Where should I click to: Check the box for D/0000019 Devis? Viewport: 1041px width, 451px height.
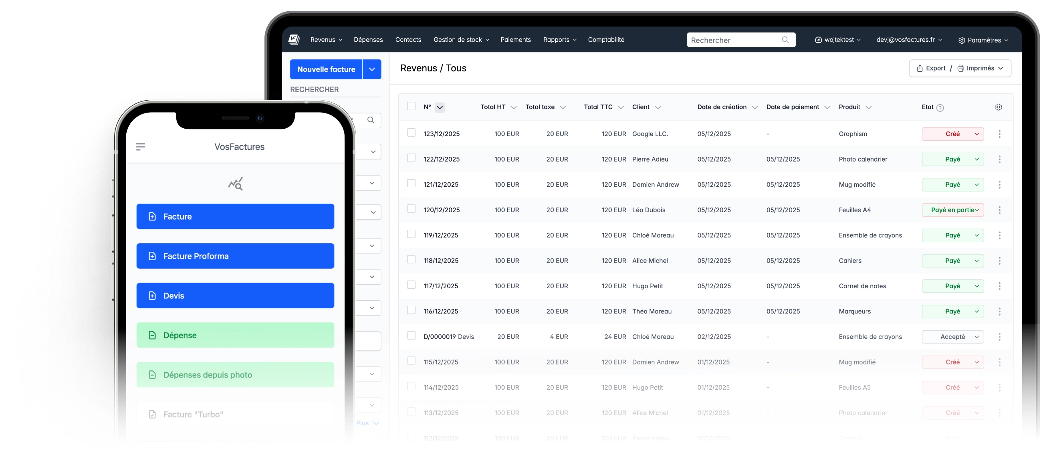click(411, 335)
